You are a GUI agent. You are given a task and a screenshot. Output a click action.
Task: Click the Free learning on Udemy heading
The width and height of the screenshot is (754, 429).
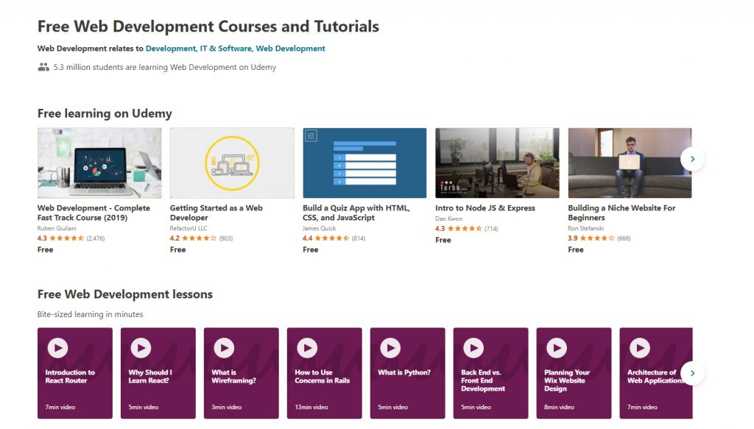click(105, 113)
